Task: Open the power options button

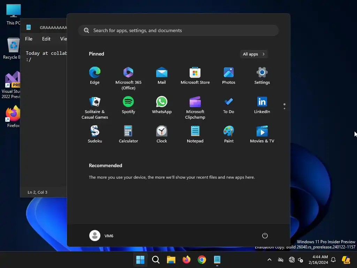Action: pos(265,236)
